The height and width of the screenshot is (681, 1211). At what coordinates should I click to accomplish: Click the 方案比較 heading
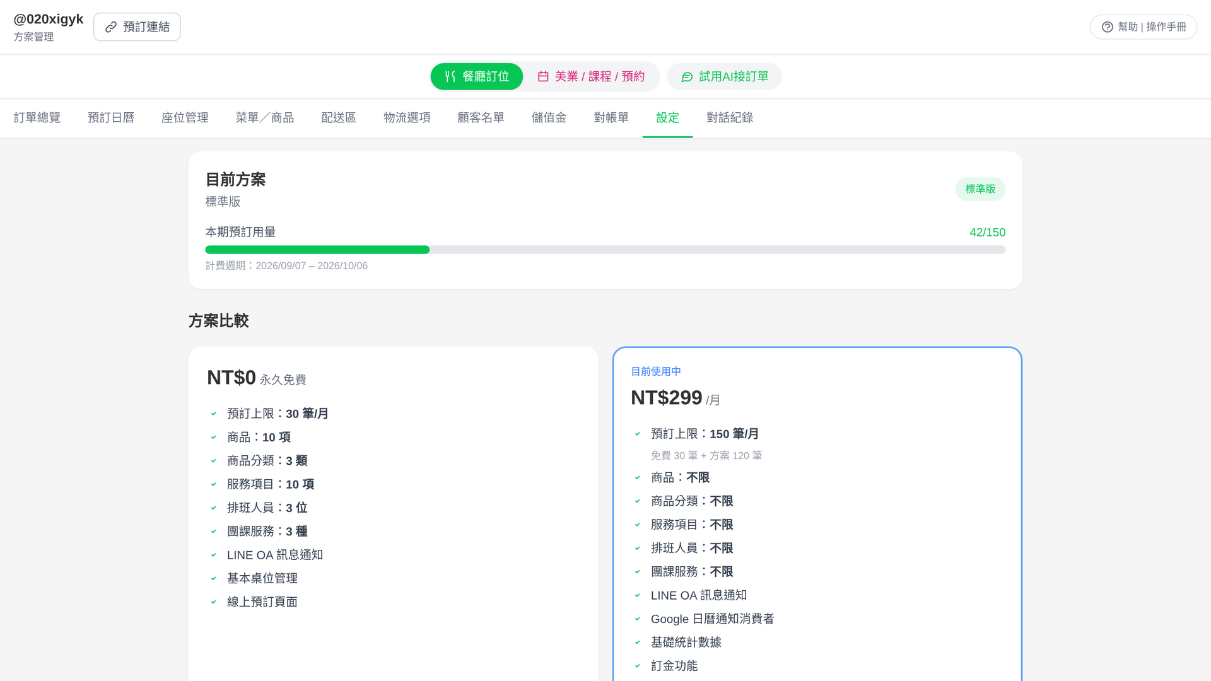coord(218,321)
